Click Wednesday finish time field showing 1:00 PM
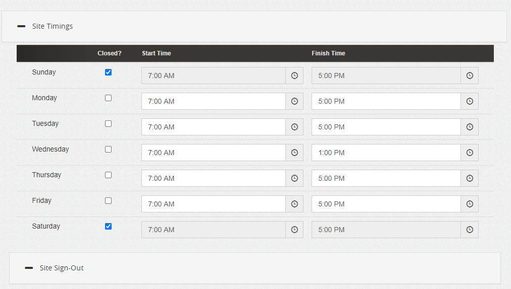This screenshot has width=511, height=289. point(386,153)
